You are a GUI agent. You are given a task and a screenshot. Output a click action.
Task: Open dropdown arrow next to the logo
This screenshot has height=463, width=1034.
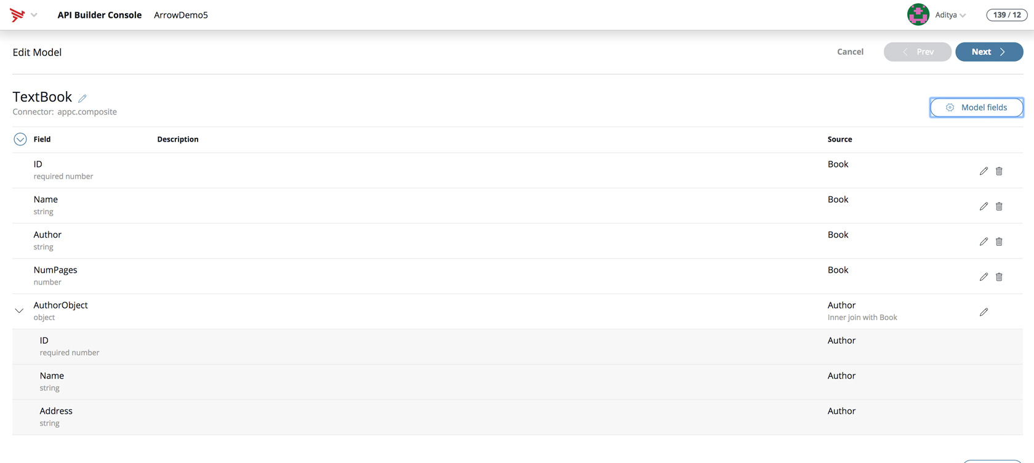tap(34, 15)
